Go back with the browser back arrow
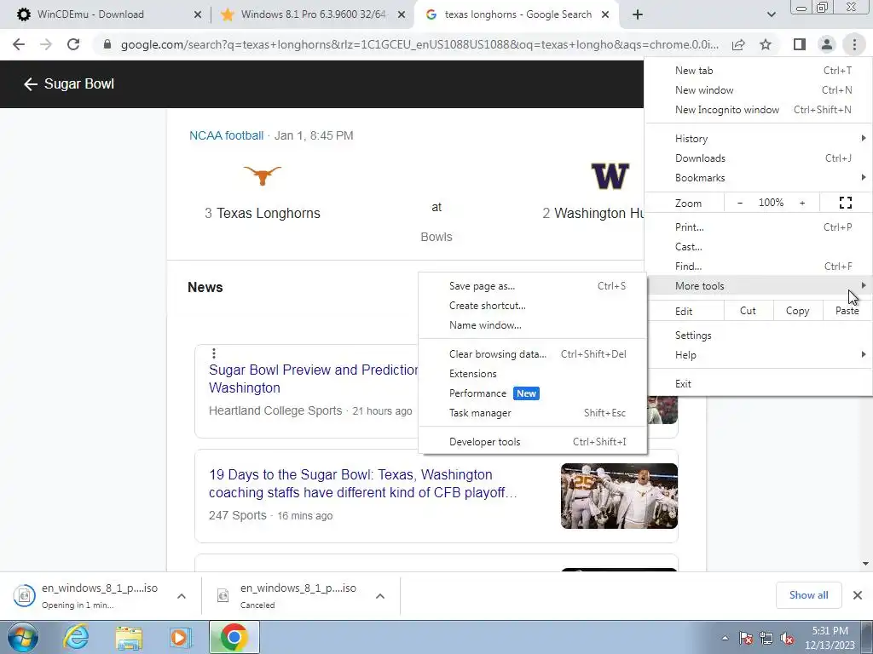The image size is (873, 654). 19,44
